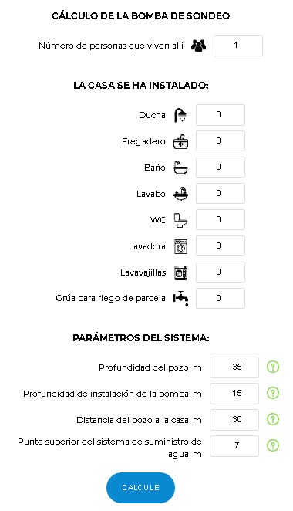Click the shower head icon beside Ducha

[180, 115]
